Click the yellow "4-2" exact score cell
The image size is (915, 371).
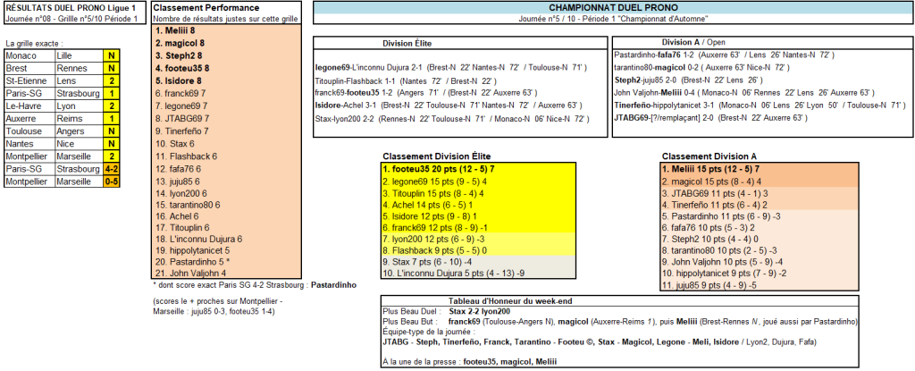111,167
